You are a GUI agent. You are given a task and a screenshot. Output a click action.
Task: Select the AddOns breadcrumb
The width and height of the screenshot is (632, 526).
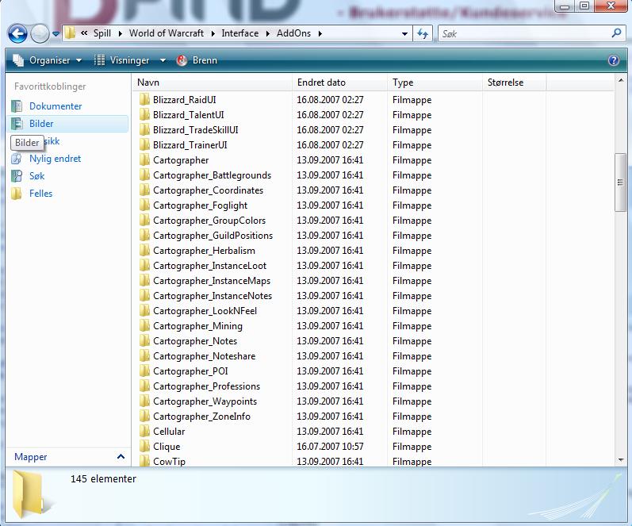click(x=293, y=33)
